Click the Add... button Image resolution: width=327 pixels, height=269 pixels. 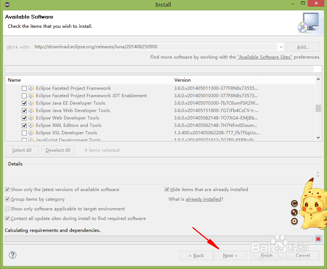(303, 47)
